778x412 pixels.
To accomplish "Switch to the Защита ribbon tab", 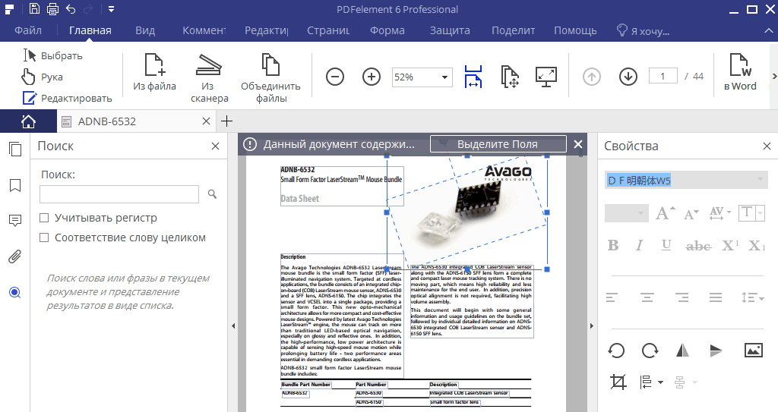I will tap(449, 30).
